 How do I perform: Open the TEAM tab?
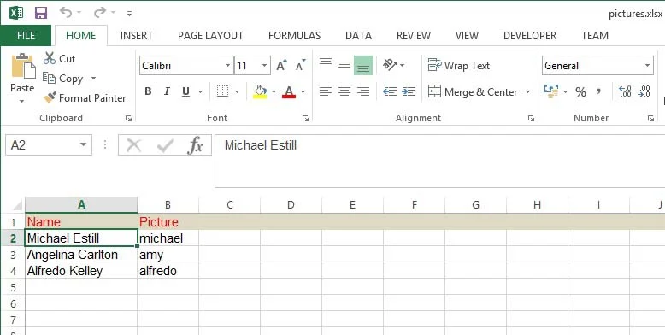(595, 36)
